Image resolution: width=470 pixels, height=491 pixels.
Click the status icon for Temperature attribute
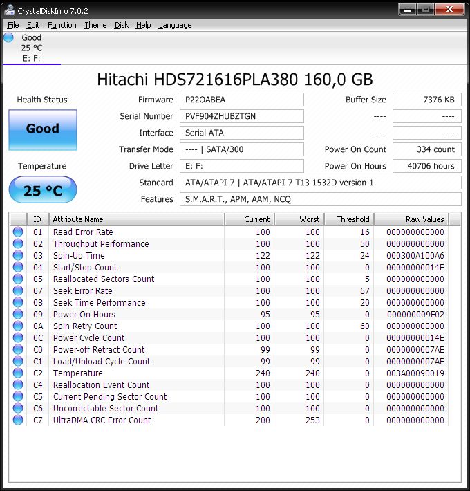pyautogui.click(x=18, y=373)
